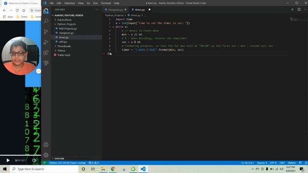Expand the Videos folder
Image resolution: width=308 pixels, height=173 pixels.
click(x=60, y=50)
